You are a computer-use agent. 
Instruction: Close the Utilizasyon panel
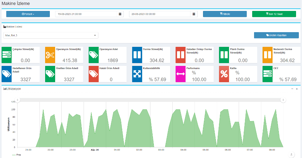point(297,89)
